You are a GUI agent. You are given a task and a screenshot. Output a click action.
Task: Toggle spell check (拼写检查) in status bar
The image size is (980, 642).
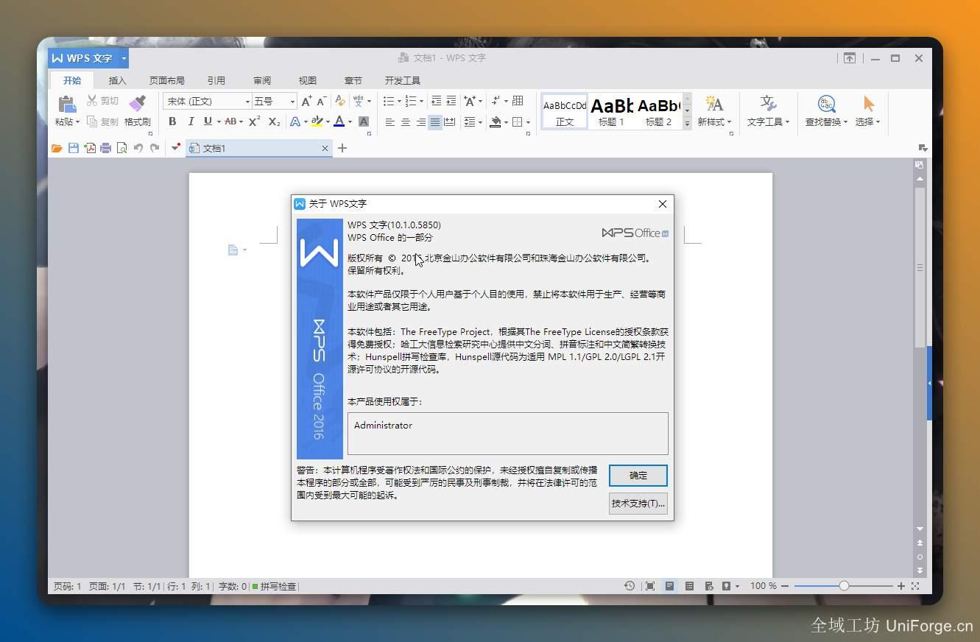pos(274,586)
